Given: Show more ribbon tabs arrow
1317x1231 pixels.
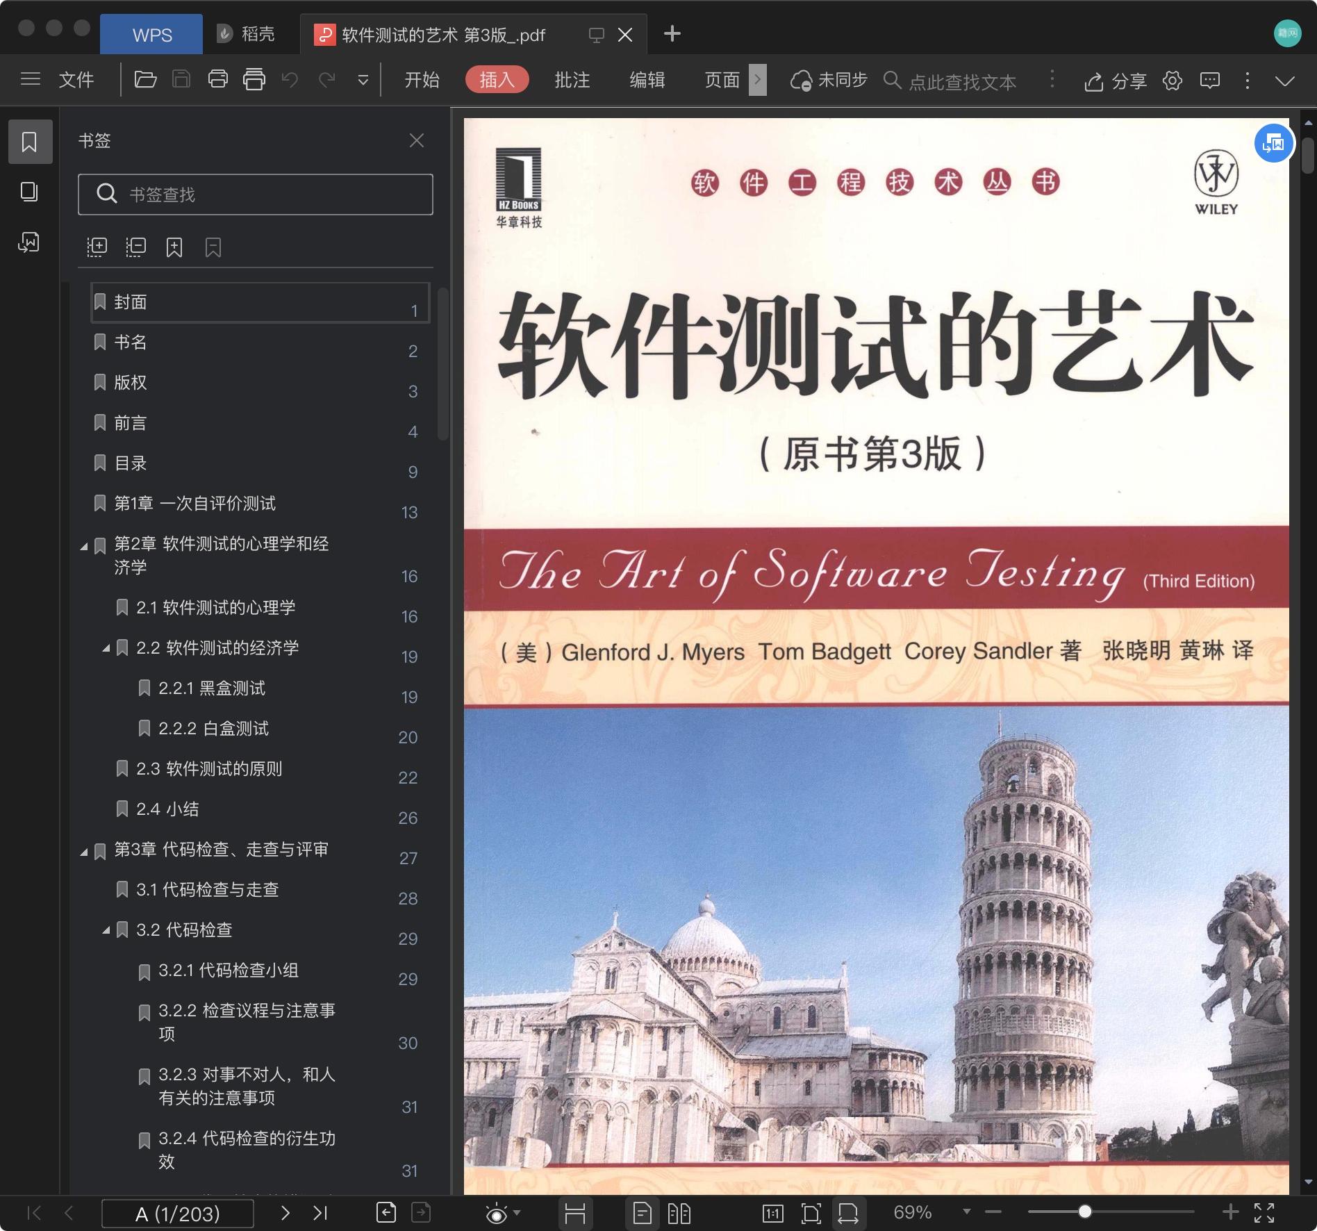Looking at the screenshot, I should [758, 80].
